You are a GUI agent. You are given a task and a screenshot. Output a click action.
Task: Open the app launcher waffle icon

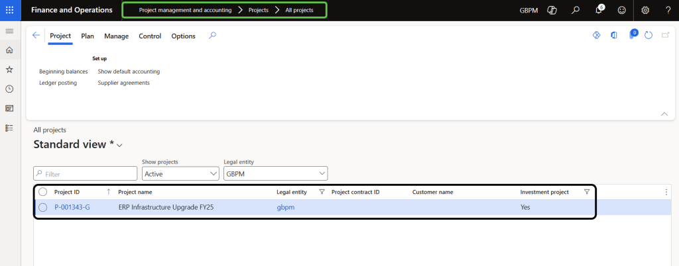tap(9, 10)
